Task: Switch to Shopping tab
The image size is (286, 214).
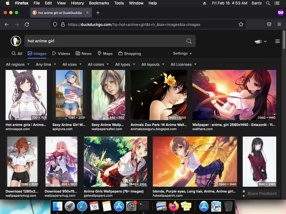Action: (x=130, y=53)
